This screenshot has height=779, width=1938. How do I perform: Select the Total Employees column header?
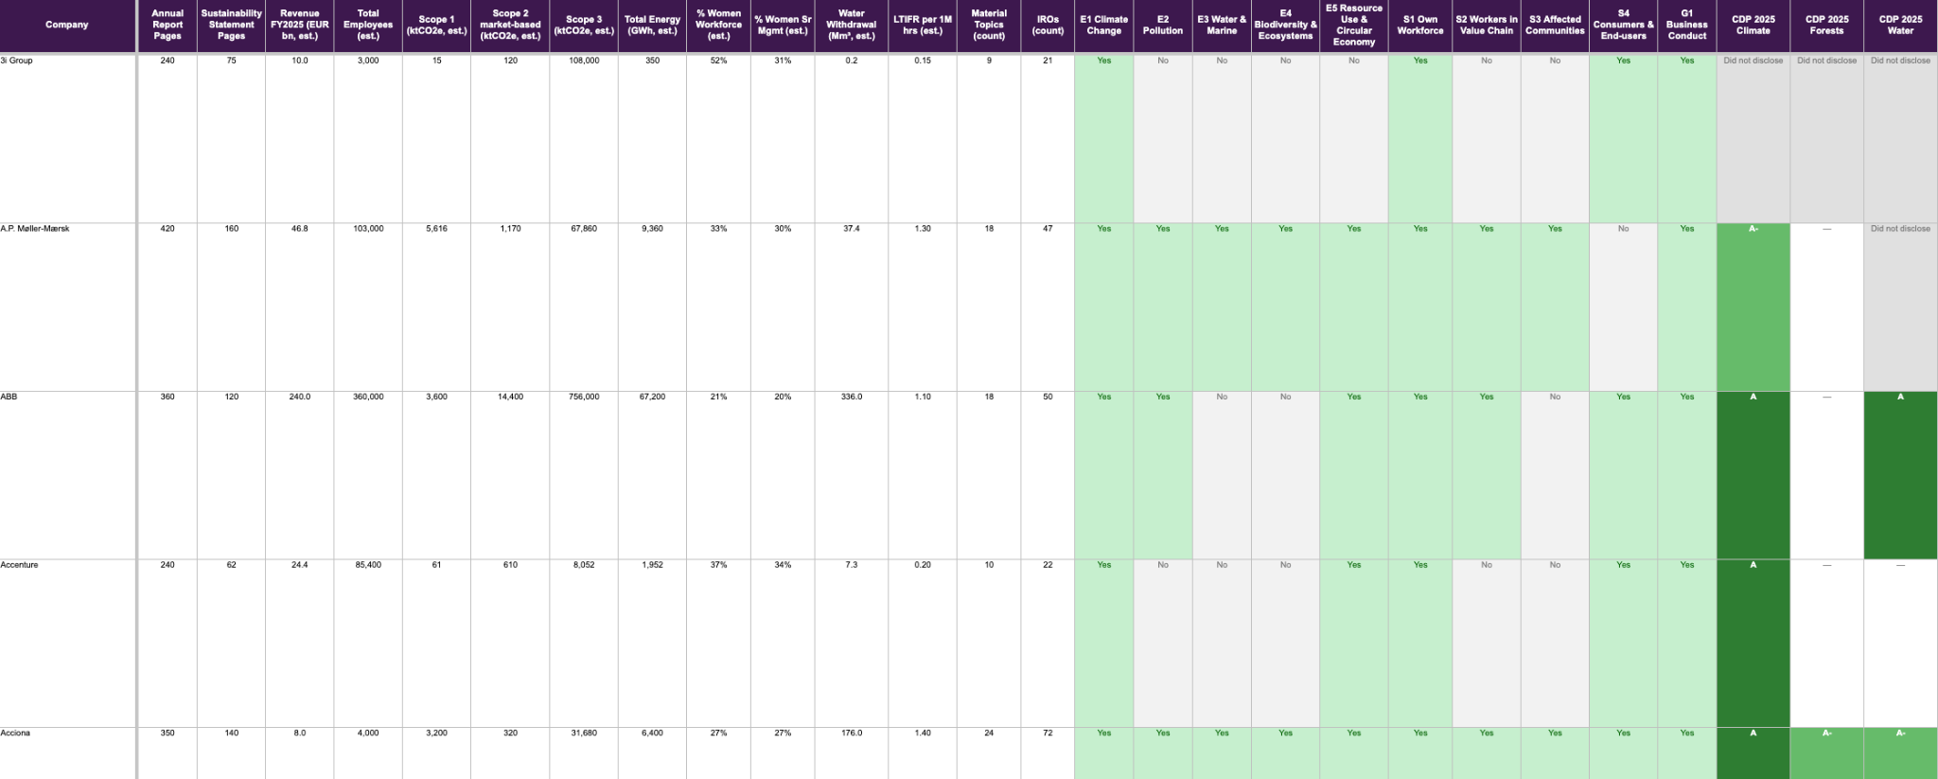pos(368,26)
